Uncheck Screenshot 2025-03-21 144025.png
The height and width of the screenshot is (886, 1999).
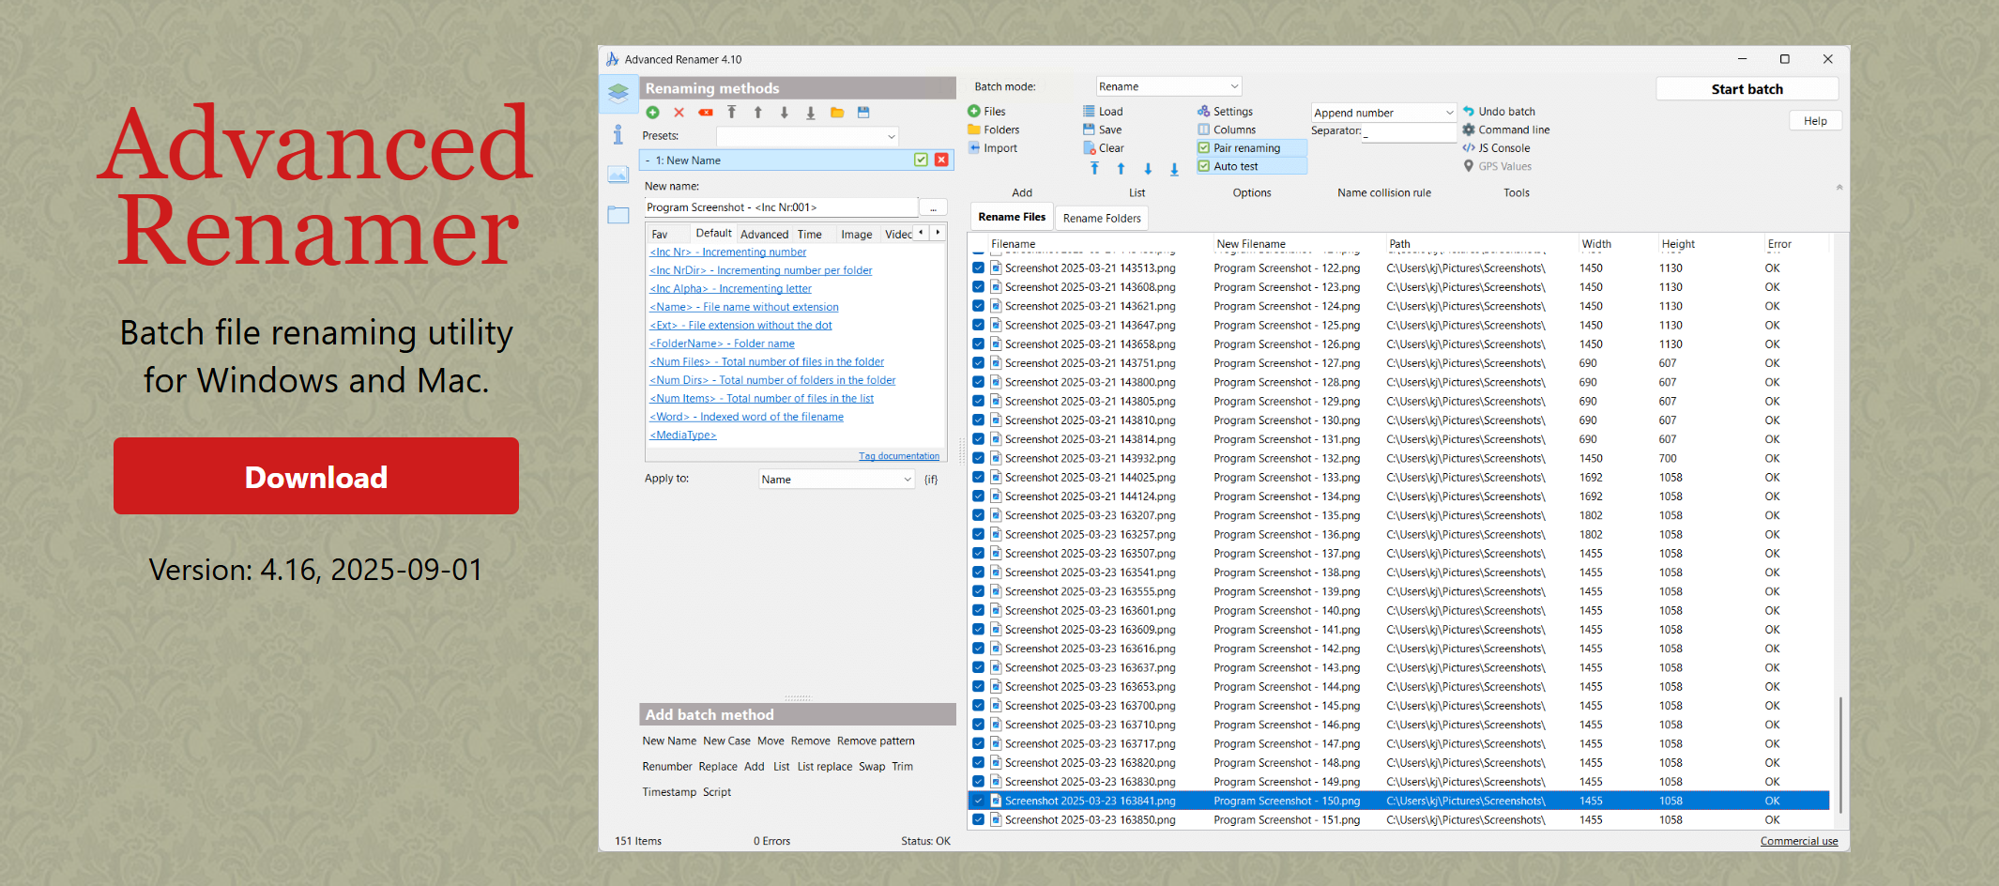[x=978, y=478]
